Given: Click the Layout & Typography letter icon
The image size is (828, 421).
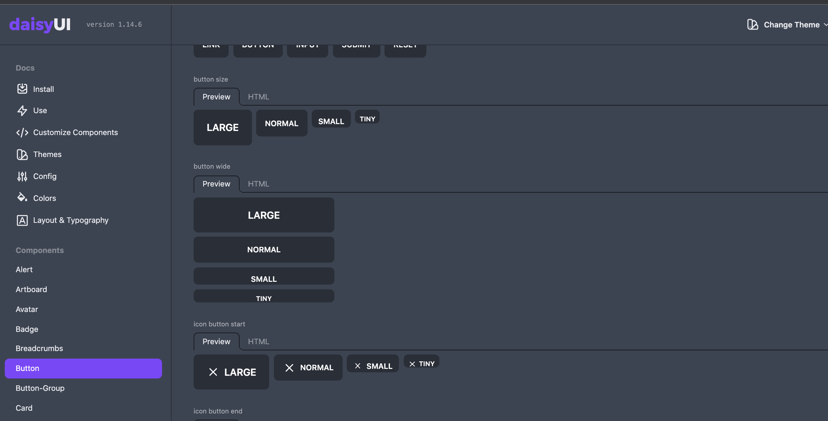Looking at the screenshot, I should (22, 220).
